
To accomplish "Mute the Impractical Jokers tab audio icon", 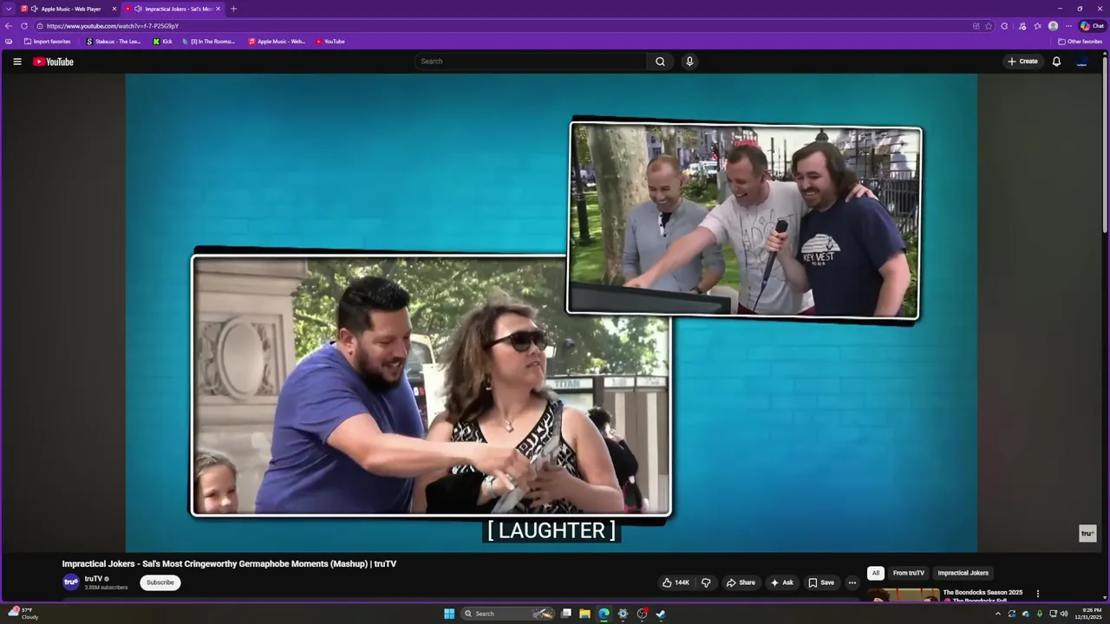I will [139, 9].
